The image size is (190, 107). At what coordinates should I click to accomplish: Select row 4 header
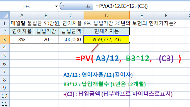pyautogui.click(x=5, y=47)
